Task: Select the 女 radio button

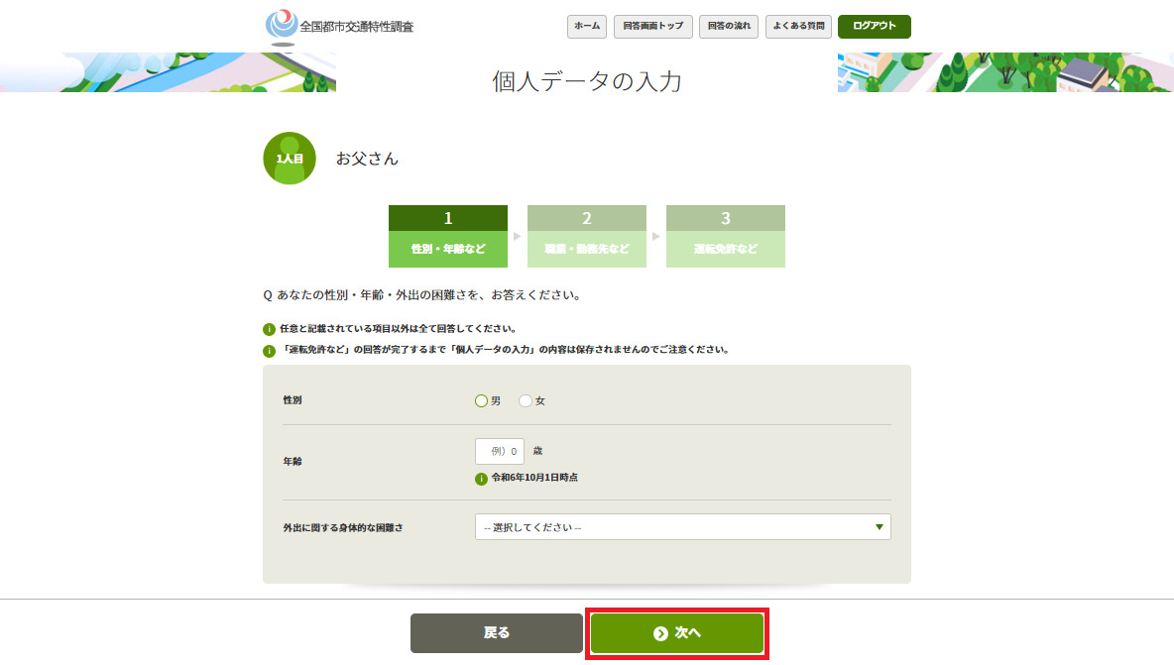Action: [x=526, y=401]
